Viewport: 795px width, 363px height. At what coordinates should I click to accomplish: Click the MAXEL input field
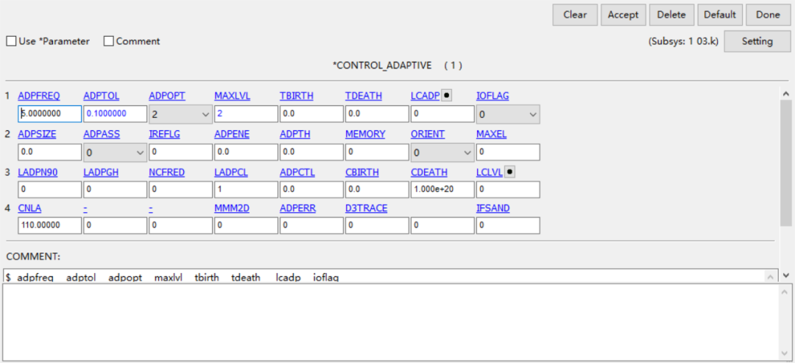point(508,152)
